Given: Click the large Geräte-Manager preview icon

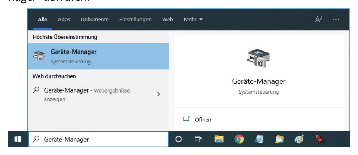Looking at the screenshot, I should (x=258, y=58).
